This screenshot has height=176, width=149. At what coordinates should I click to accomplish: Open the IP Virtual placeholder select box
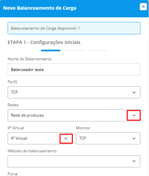coord(40,138)
